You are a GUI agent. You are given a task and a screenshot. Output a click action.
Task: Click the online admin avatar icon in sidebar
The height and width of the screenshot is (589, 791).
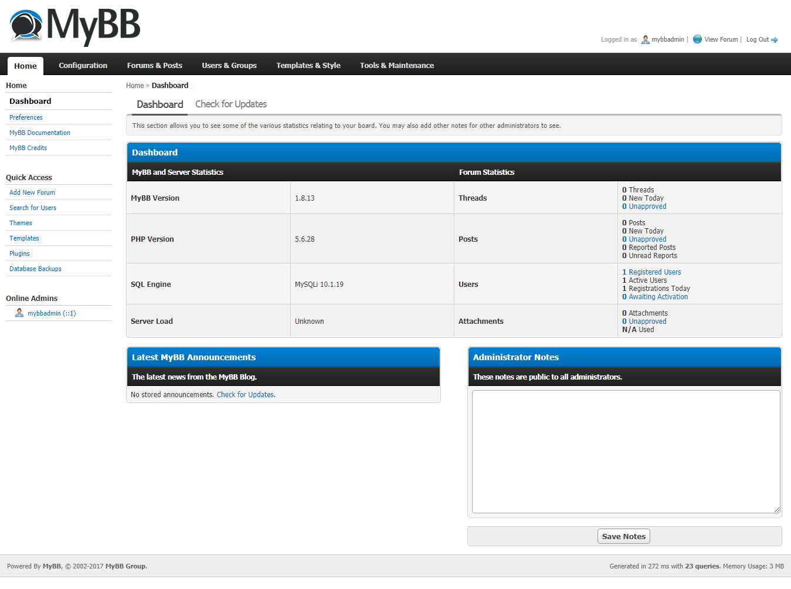click(x=19, y=313)
